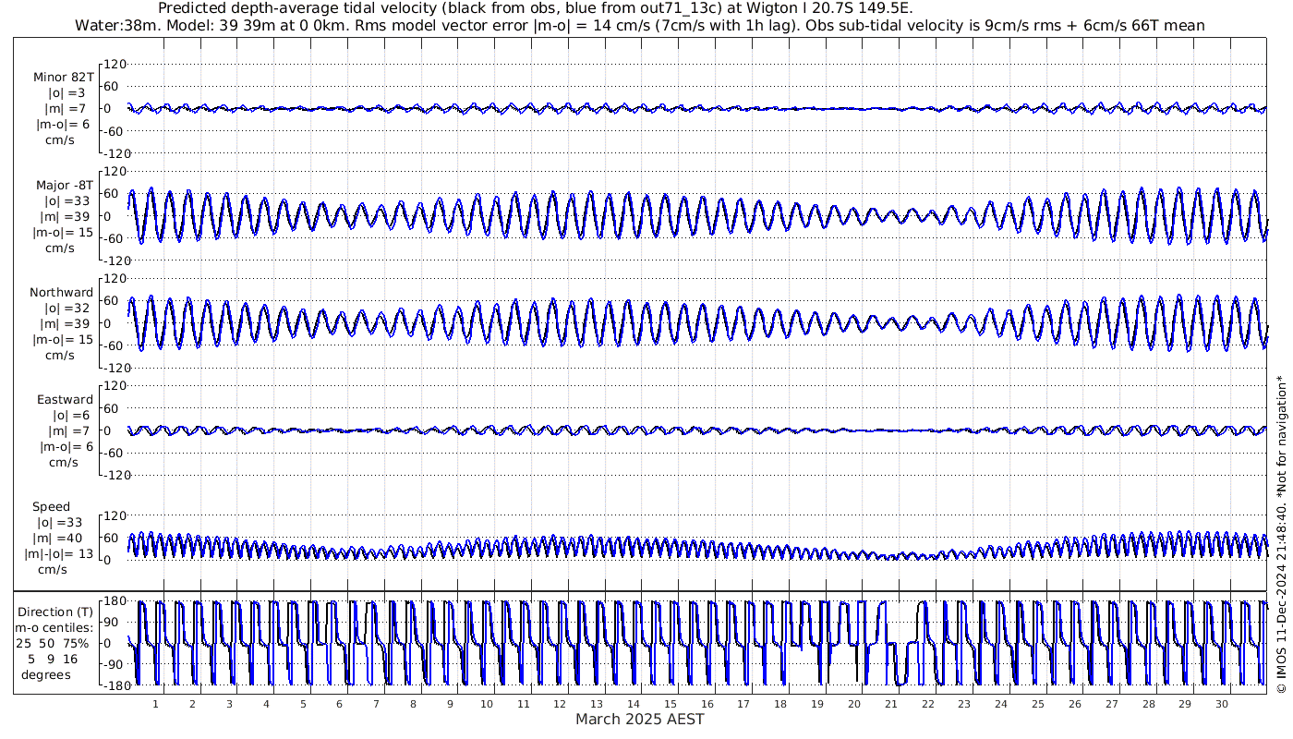The image size is (1293, 739).
Task: Click day '3' on the x-axis
Action: coord(229,704)
